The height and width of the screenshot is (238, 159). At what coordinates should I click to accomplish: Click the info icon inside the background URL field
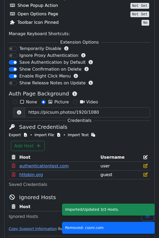point(19,112)
